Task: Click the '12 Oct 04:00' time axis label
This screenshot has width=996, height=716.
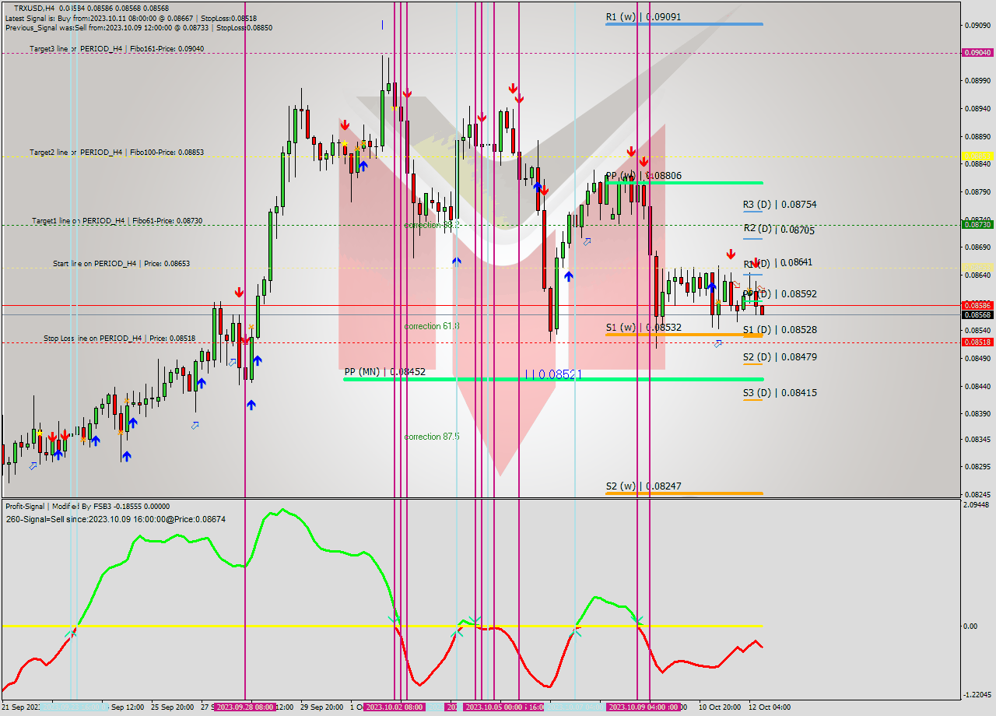Action: [770, 707]
